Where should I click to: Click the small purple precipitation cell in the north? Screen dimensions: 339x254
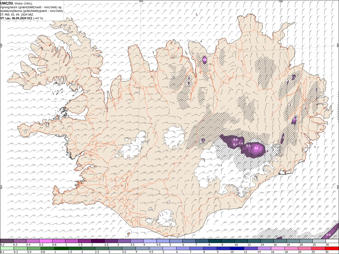point(204,60)
